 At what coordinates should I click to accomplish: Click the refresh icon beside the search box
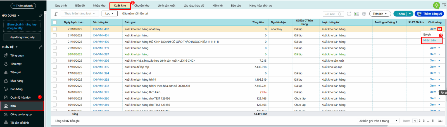click(349, 14)
